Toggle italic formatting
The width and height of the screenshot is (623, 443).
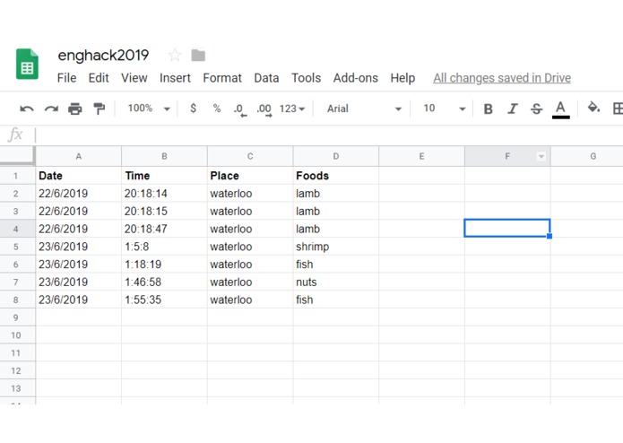(513, 109)
